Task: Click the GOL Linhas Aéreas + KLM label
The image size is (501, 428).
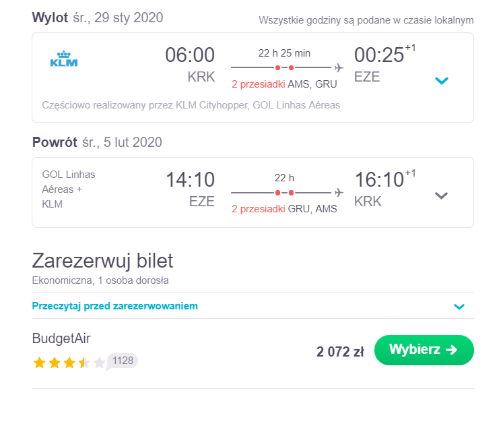Action: point(69,189)
